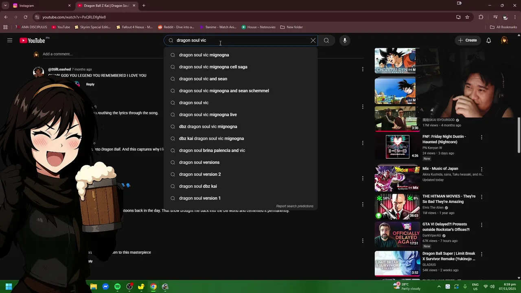Click the page's vertical scrollbar
Image resolution: width=521 pixels, height=293 pixels.
[519, 136]
